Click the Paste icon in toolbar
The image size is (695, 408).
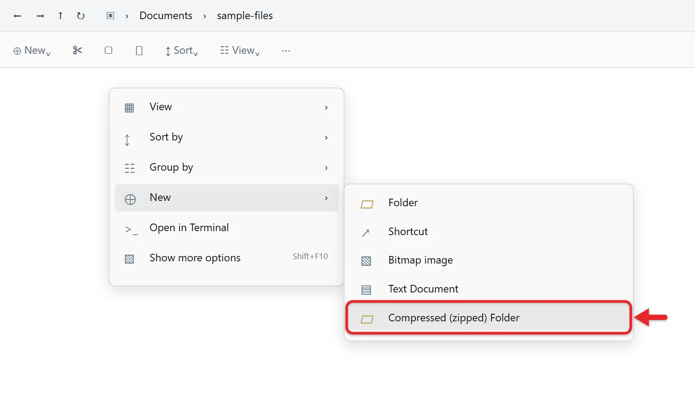pyautogui.click(x=139, y=51)
